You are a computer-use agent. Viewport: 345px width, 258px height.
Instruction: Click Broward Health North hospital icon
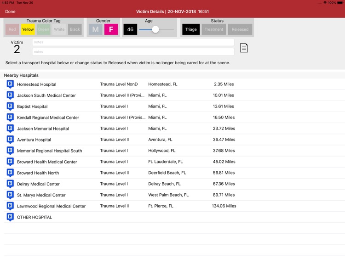pos(10,173)
